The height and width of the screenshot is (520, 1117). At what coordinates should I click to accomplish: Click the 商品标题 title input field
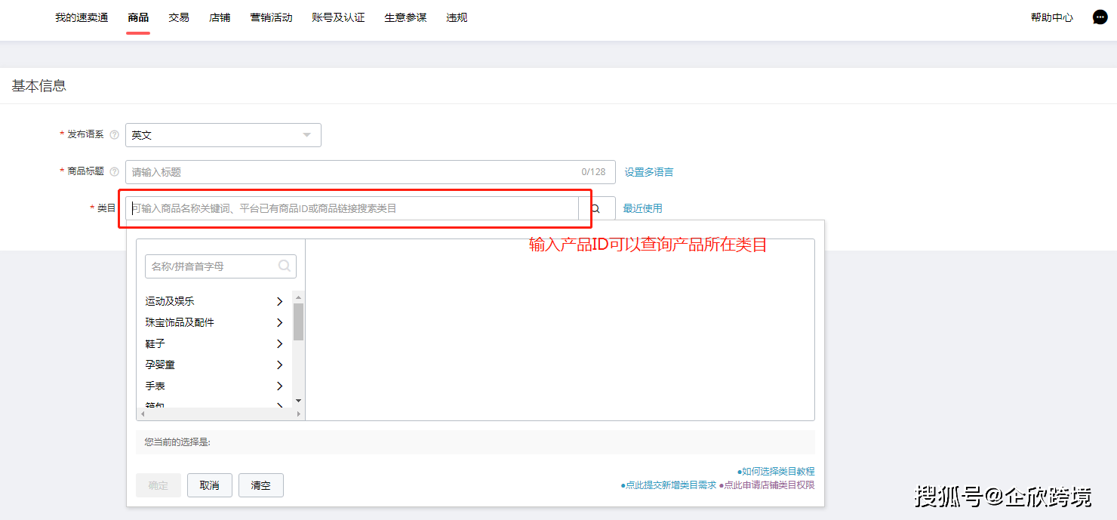pyautogui.click(x=351, y=172)
